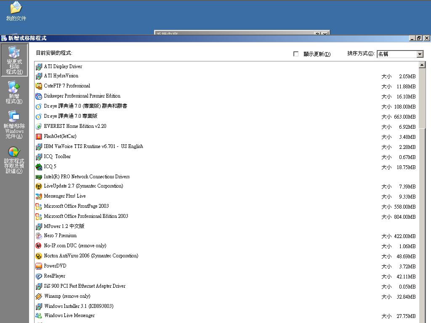Image resolution: width=431 pixels, height=323 pixels.
Task: Open the 排序方式 dropdown set to 名稱
Action: point(400,54)
